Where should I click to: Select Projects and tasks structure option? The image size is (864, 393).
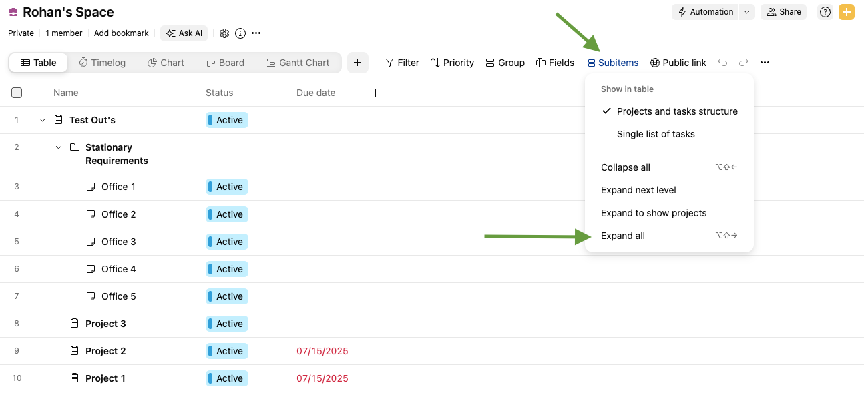[x=677, y=111]
